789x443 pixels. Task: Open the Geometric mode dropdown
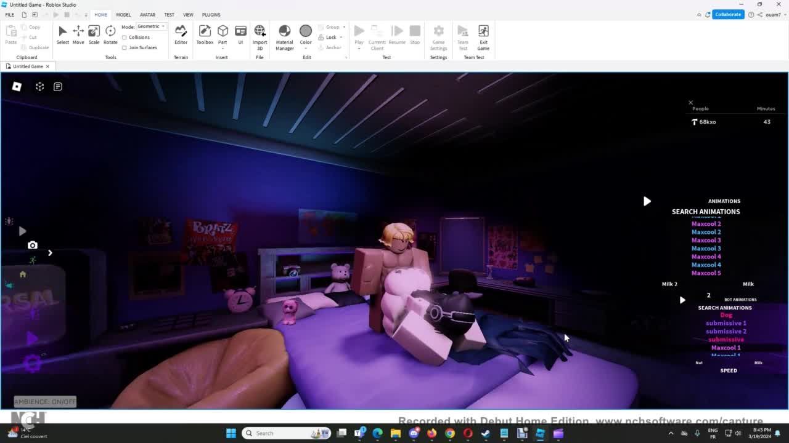151,26
